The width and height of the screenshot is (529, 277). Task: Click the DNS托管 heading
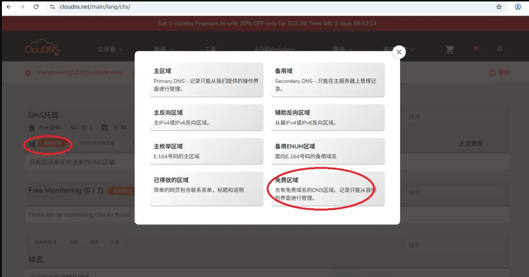point(43,115)
